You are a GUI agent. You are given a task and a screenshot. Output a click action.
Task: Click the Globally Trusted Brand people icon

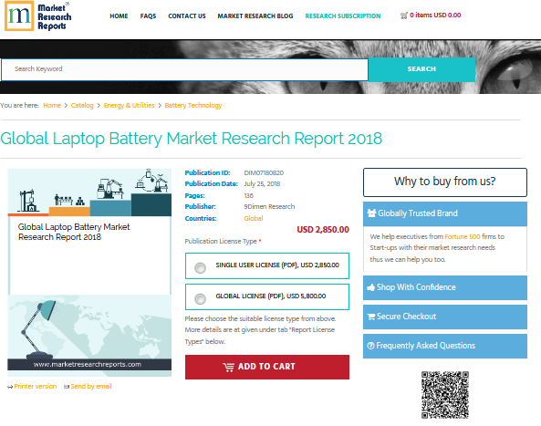371,213
